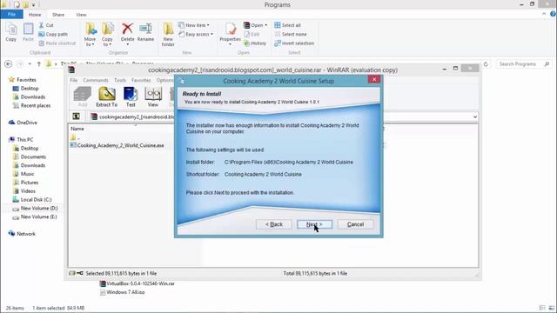Select VirtualBox-5.0.4-102546-Win.rar file

point(138,283)
